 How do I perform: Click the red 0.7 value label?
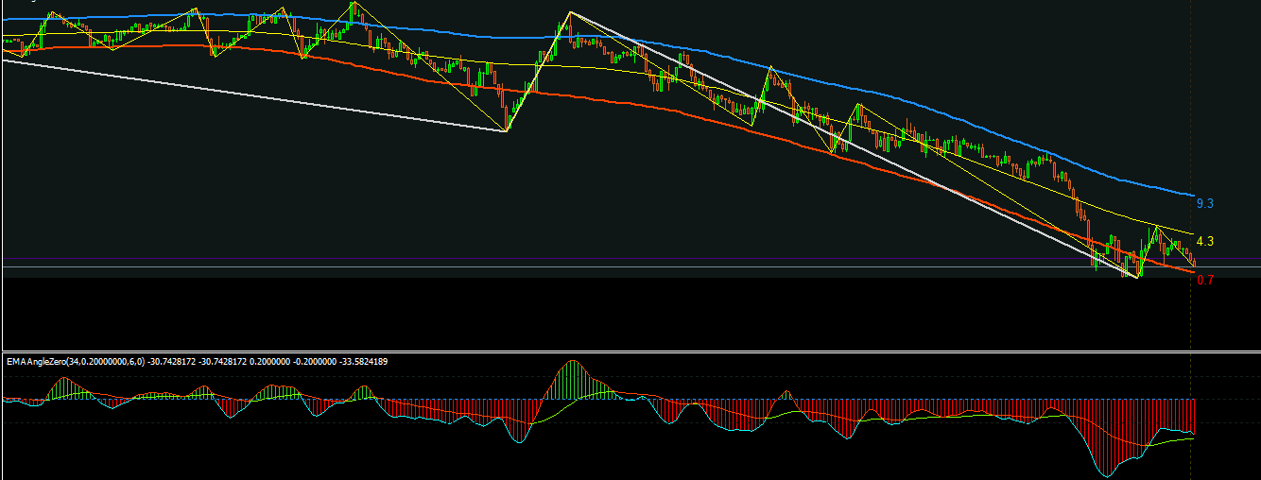(x=1204, y=280)
